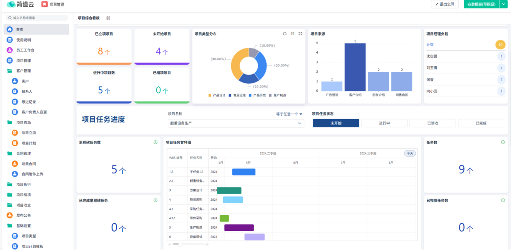The image size is (511, 250).
Task: Select the 进行中 task status filter
Action: [384, 123]
